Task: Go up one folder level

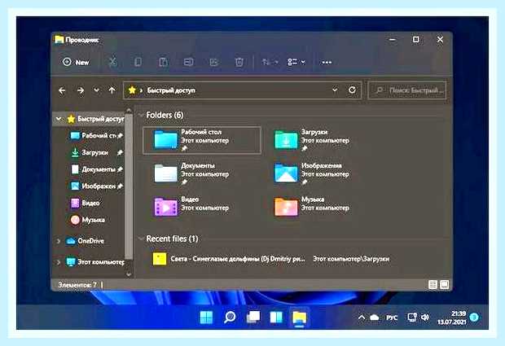Action: (112, 90)
